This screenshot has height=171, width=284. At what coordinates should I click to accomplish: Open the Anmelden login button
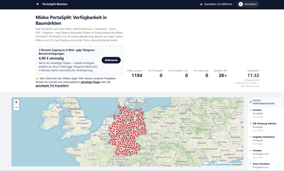tap(248, 4)
